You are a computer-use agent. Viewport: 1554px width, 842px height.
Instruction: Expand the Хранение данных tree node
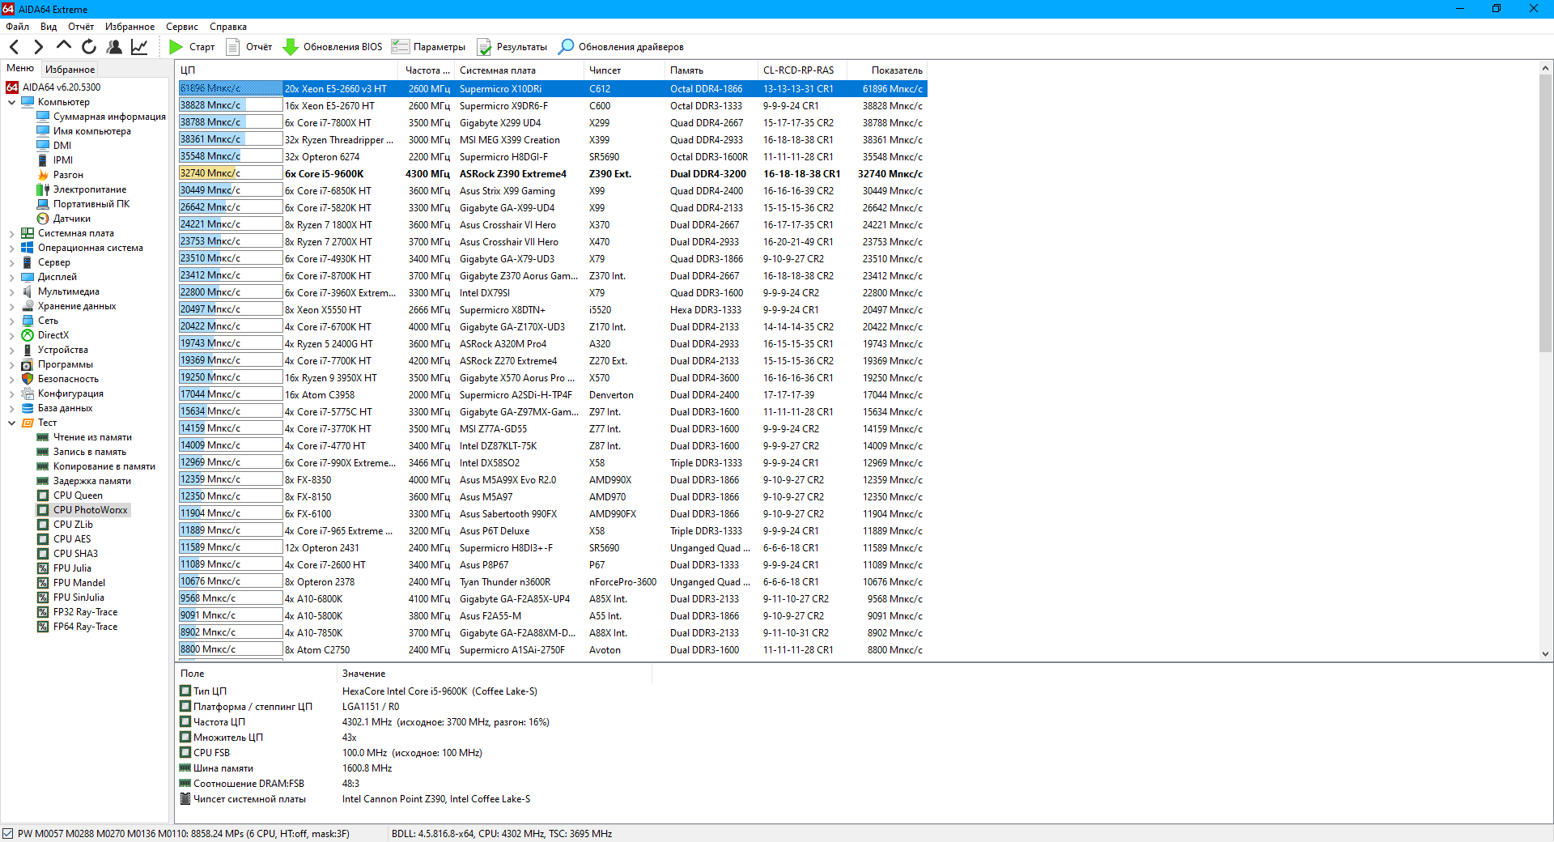point(11,306)
